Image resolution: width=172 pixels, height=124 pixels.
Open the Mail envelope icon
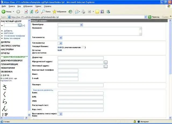pyautogui.click(x=77, y=12)
